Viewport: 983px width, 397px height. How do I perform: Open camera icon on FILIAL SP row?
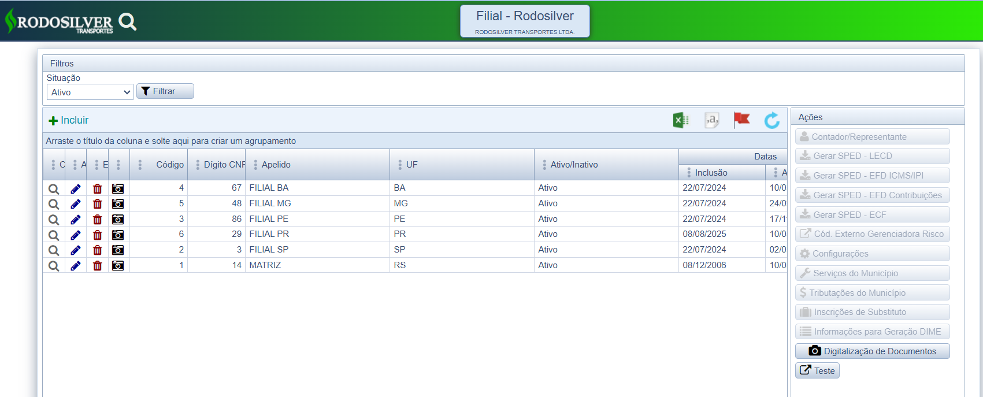pos(118,250)
